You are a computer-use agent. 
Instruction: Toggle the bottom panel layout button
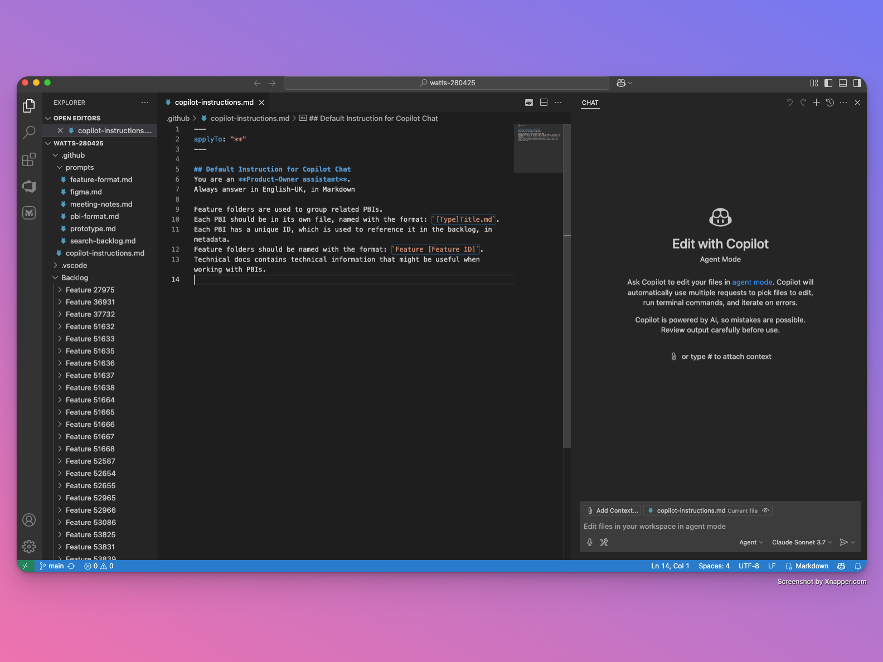(843, 83)
